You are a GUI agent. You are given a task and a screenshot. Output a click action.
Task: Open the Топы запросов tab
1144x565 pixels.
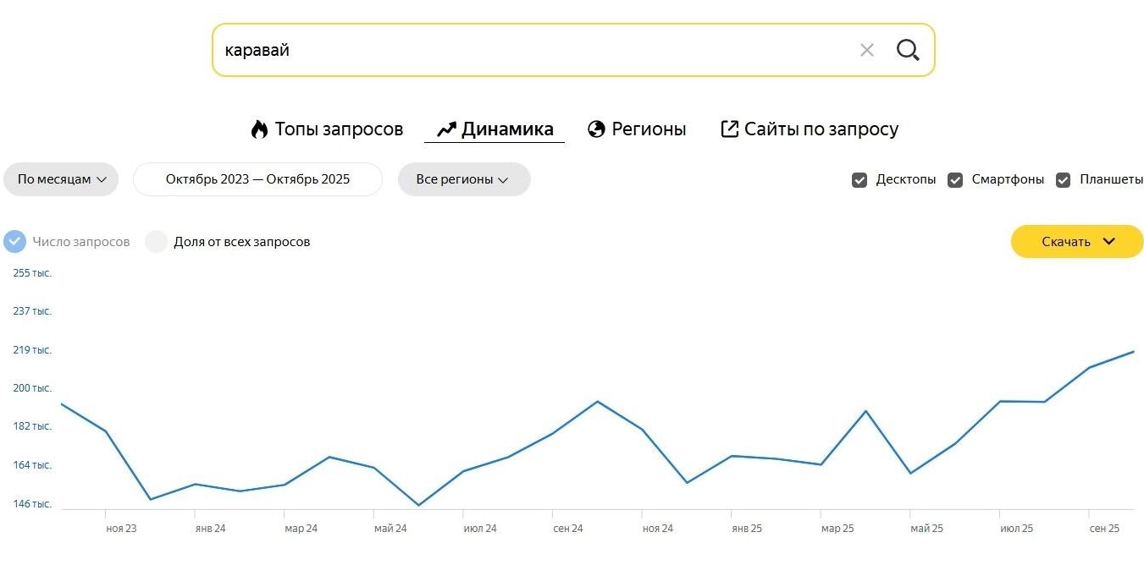338,129
